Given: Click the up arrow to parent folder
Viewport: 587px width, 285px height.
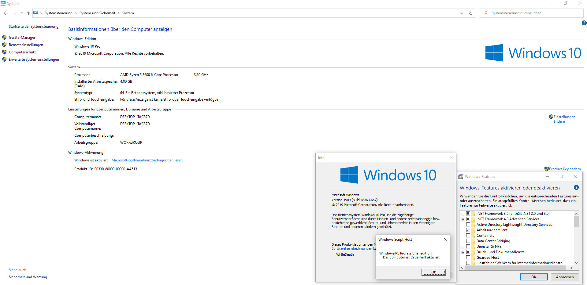Looking at the screenshot, I should (28, 13).
